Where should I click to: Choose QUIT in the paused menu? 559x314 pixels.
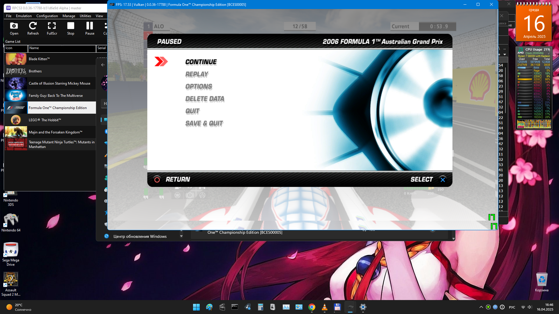[192, 111]
